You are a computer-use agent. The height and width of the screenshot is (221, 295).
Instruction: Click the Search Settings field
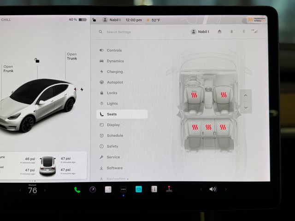point(118,32)
